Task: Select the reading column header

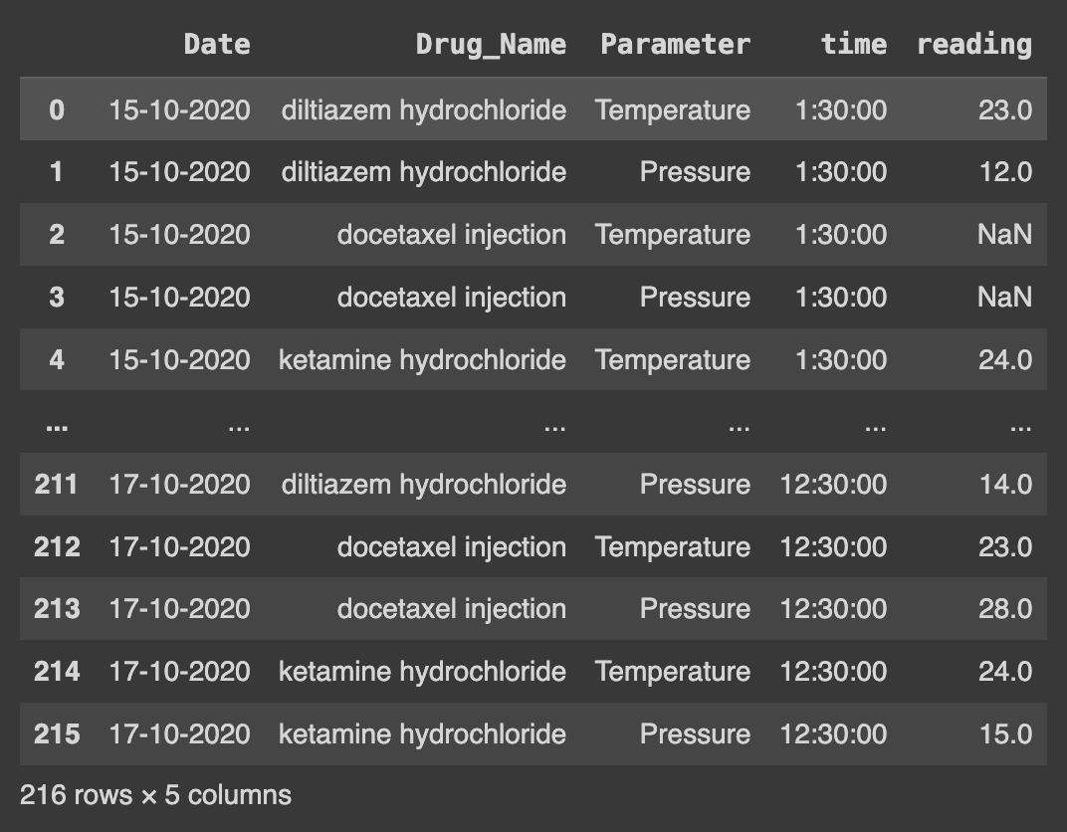Action: pos(973,44)
